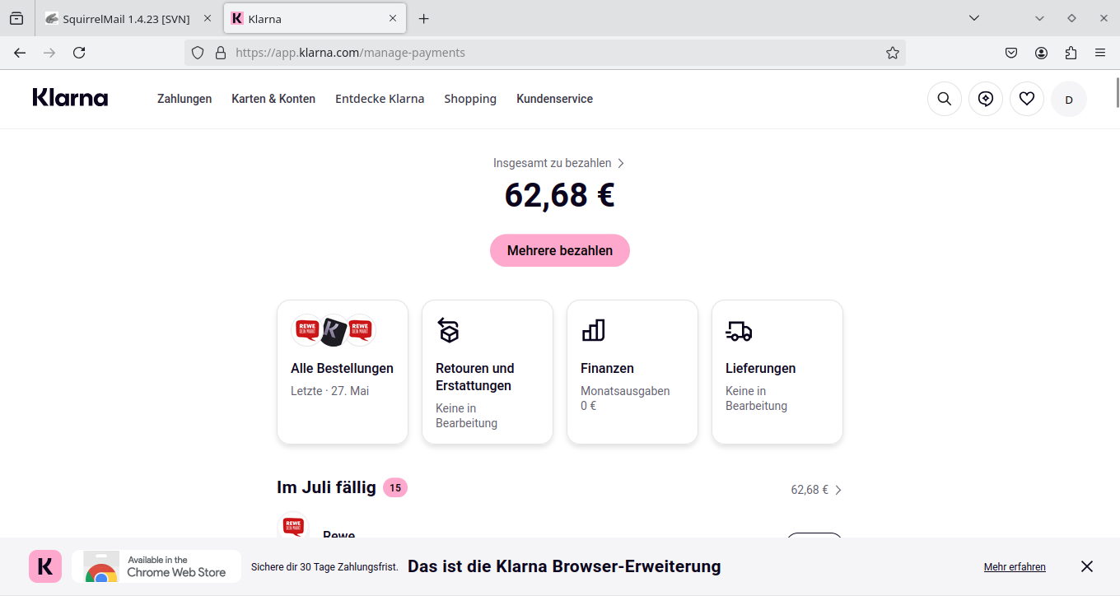Image resolution: width=1120 pixels, height=596 pixels.
Task: Open the browser extensions puzzle icon
Action: 1071,53
